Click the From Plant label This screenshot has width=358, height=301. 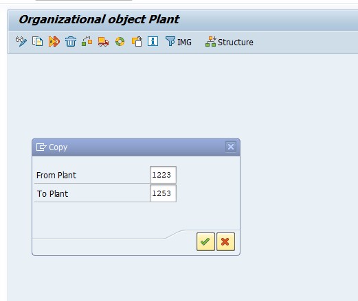click(x=56, y=176)
